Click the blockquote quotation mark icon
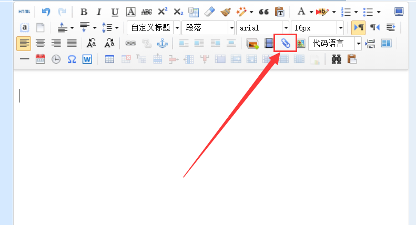The image size is (416, 225). [263, 12]
